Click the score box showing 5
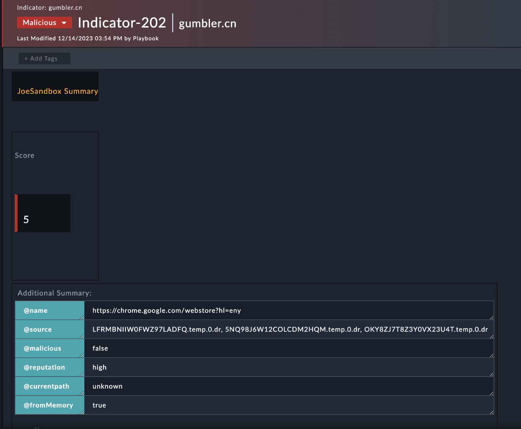This screenshot has height=429, width=521. coord(44,214)
